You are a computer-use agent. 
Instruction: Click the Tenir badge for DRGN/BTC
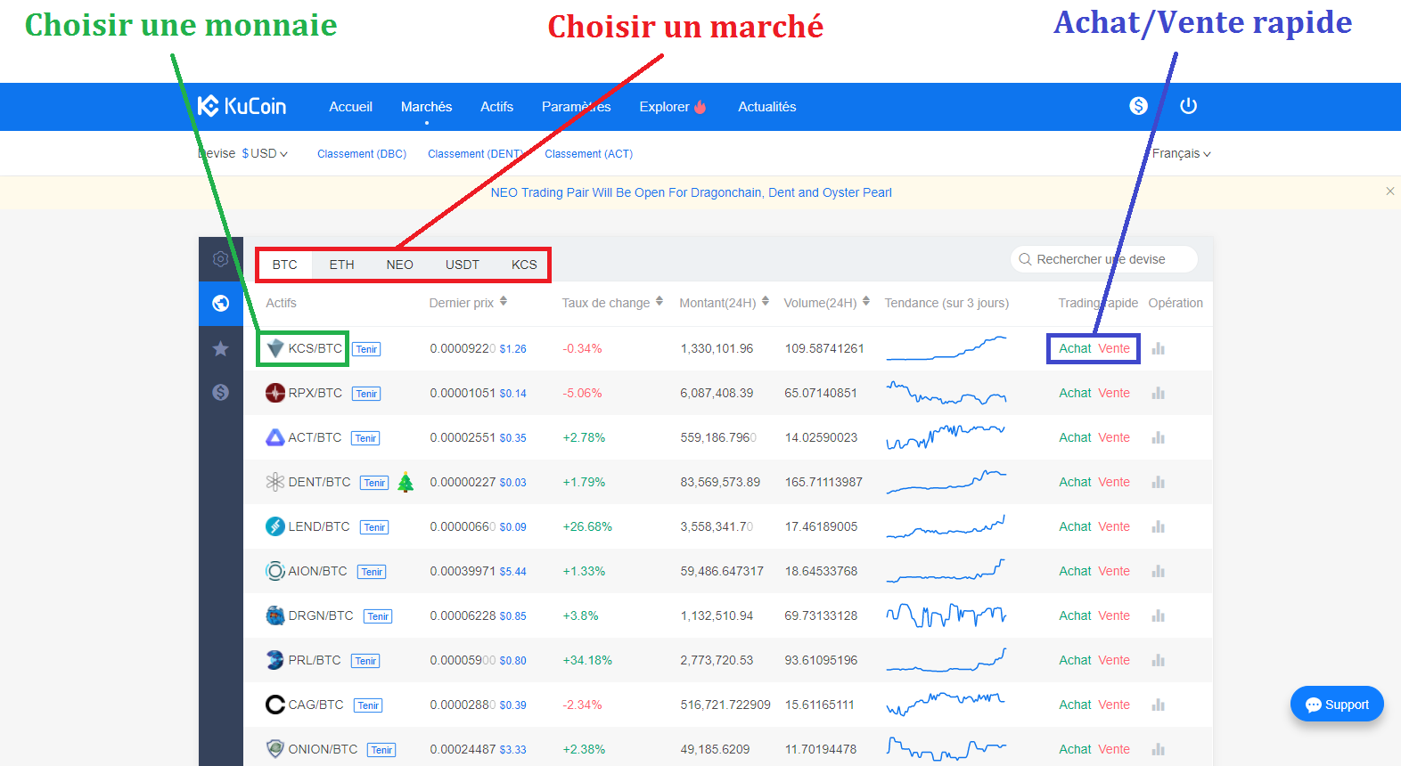pyautogui.click(x=378, y=616)
